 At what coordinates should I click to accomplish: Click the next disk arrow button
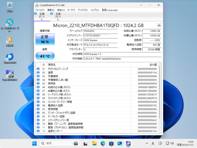tap(159, 25)
